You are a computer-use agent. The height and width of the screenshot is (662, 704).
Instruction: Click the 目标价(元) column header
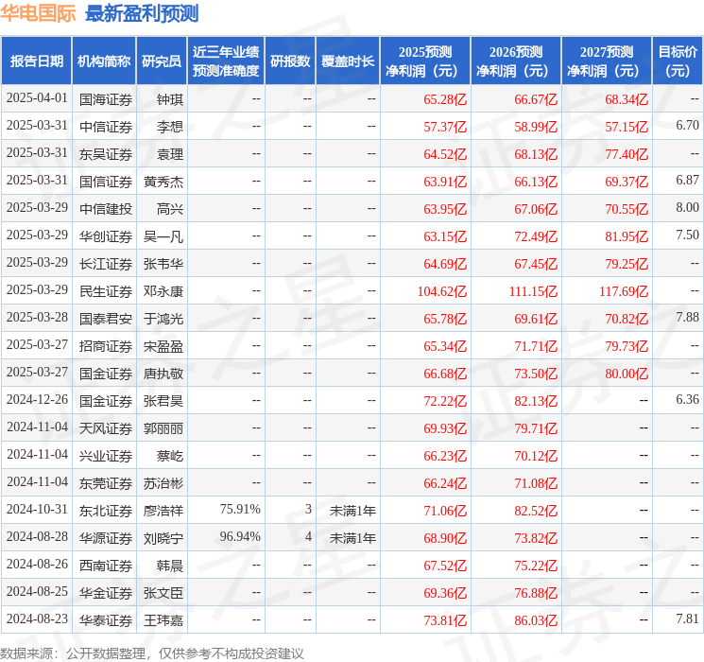pos(678,61)
